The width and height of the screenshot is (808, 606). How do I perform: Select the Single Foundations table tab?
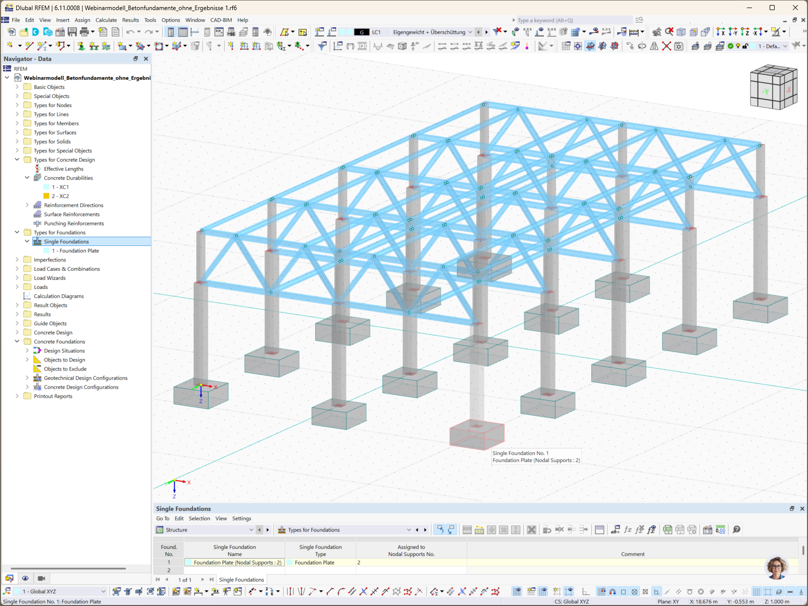click(241, 580)
